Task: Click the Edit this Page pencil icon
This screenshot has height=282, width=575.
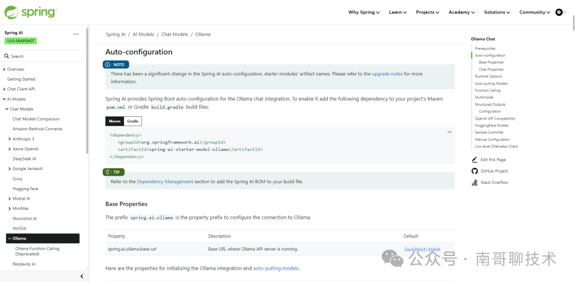Action: [474, 159]
